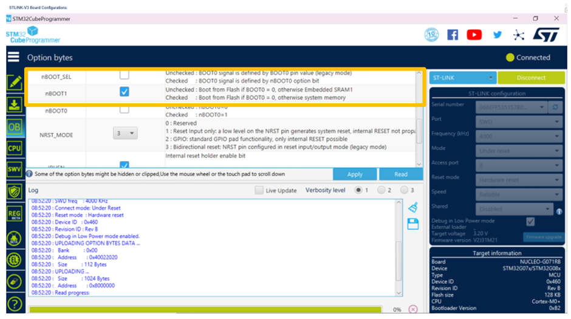Screen dimensions: 571x319
Task: Save the log with the floppy disk icon
Action: click(413, 224)
